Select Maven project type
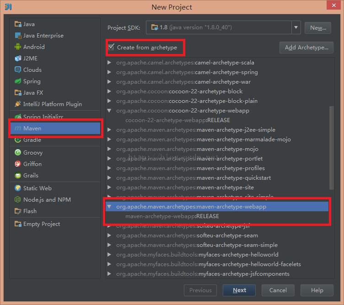 55,128
